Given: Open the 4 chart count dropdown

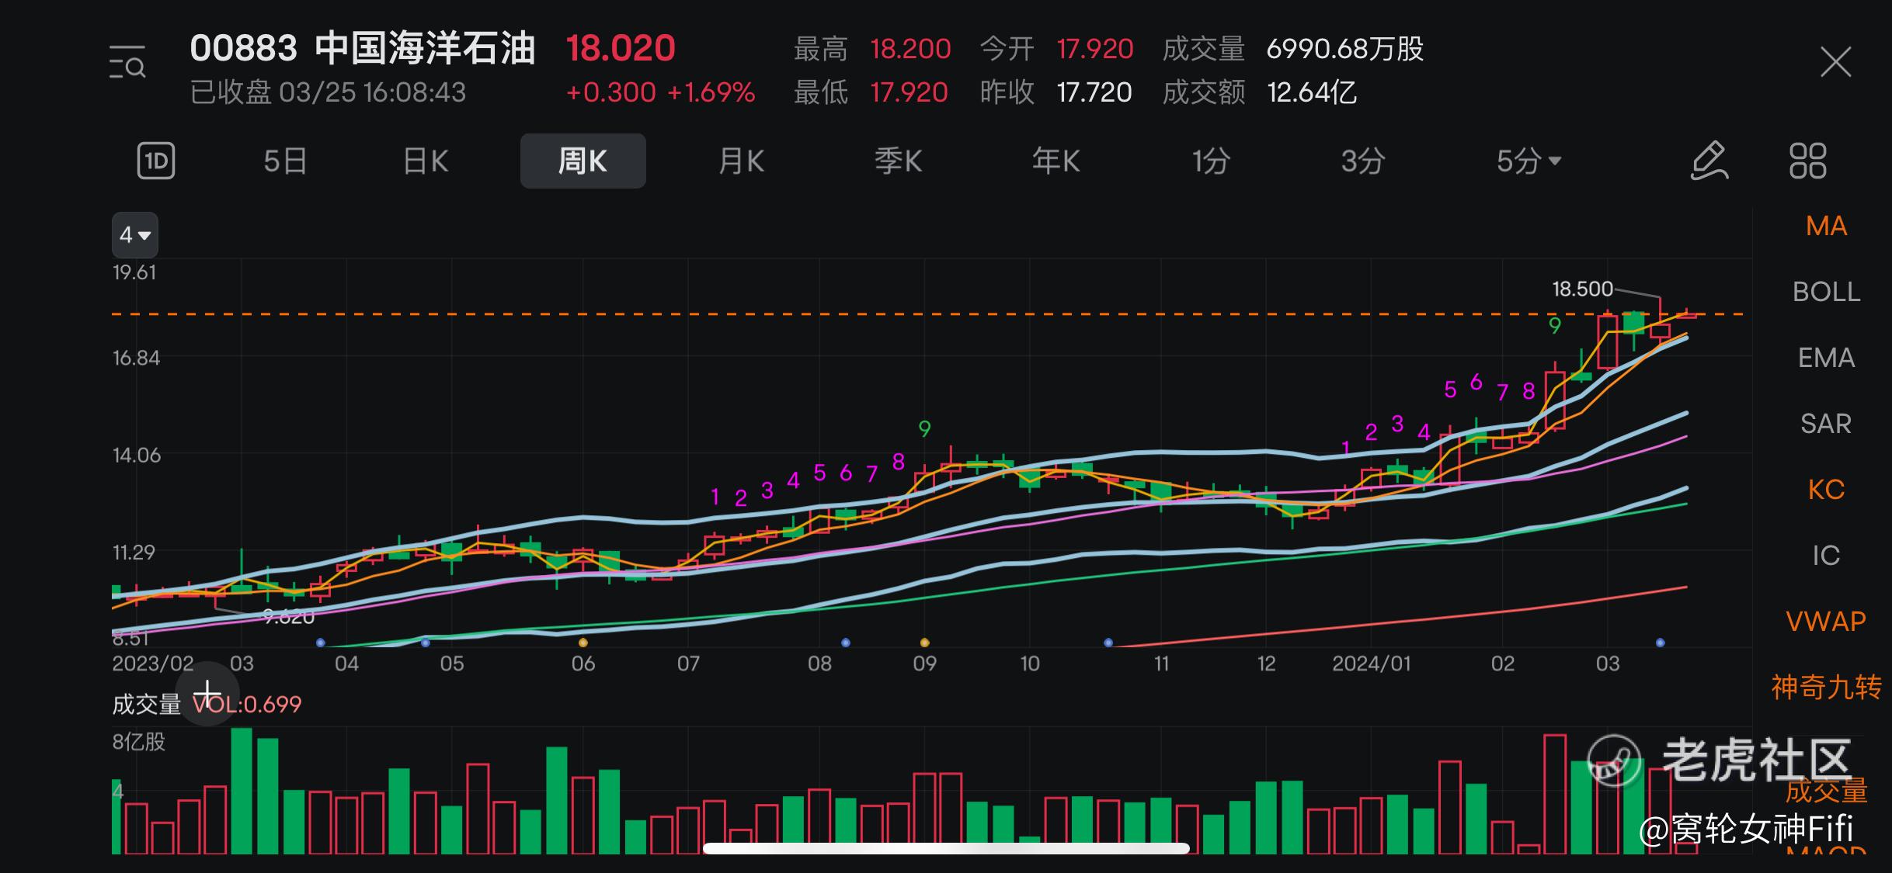Looking at the screenshot, I should point(135,234).
